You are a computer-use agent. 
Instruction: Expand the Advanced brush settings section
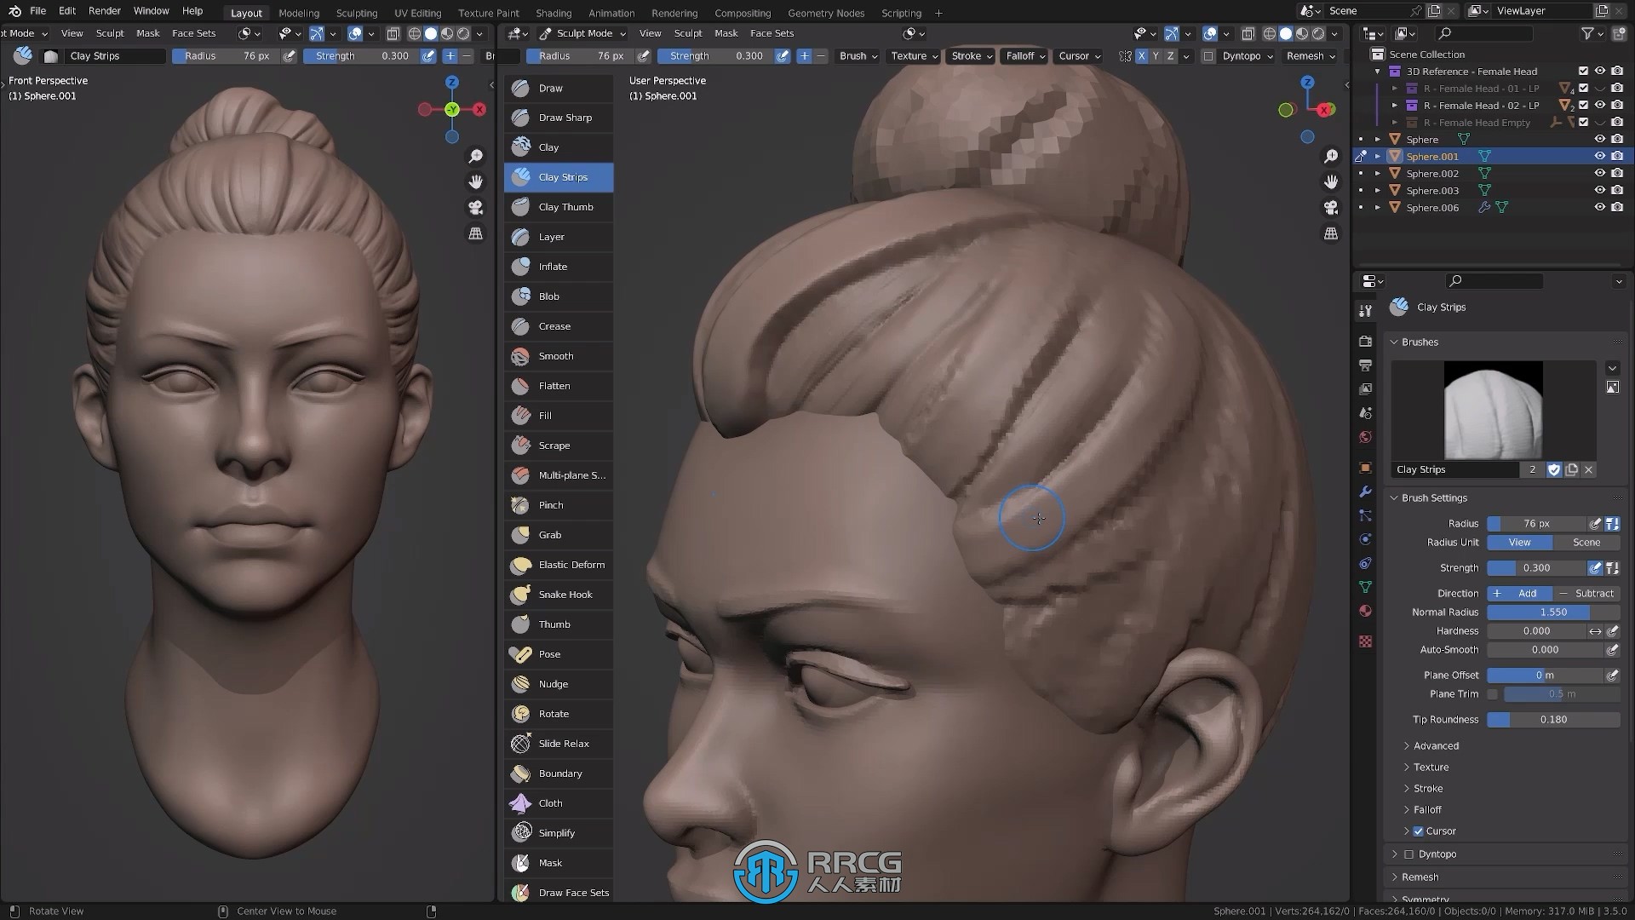[x=1433, y=745]
